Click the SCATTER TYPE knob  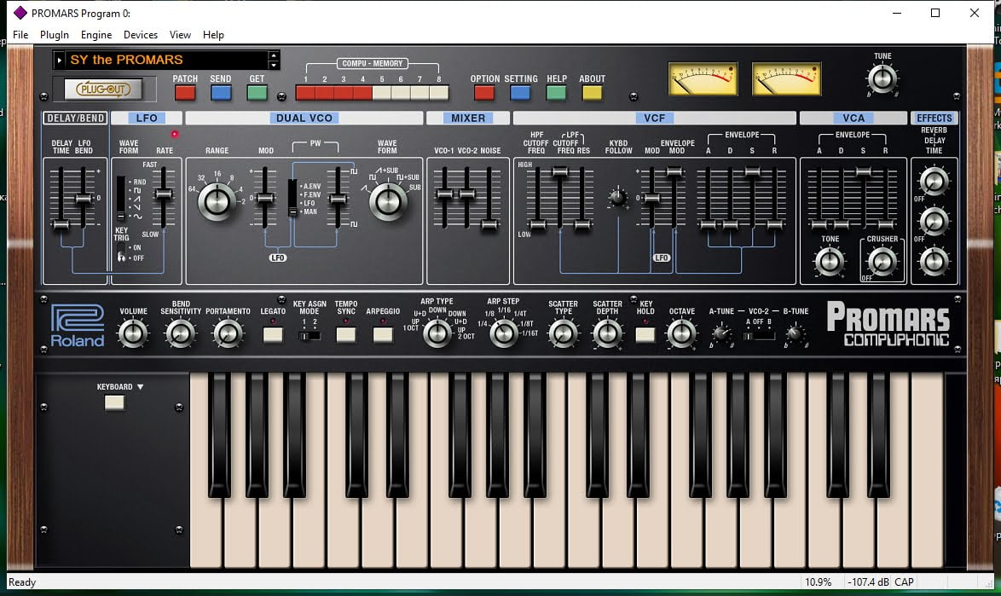(x=563, y=333)
